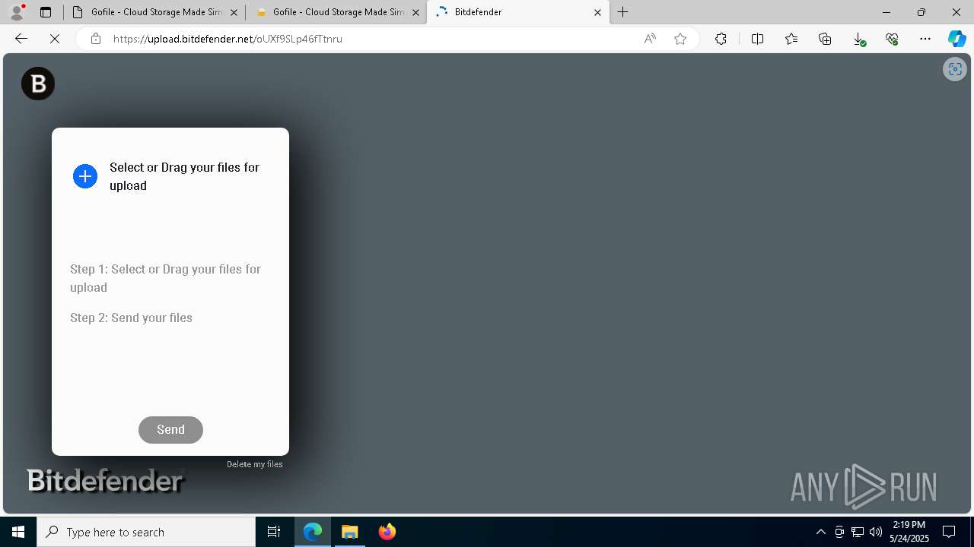
Task: Open the Favorites list icon
Action: point(791,39)
